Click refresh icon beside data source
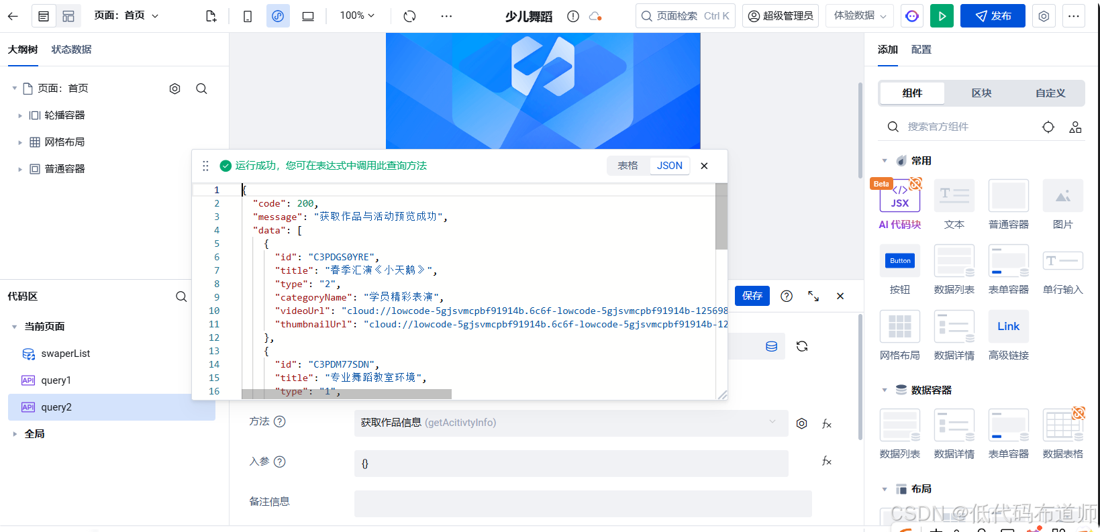Viewport: 1100px width, 532px height. coord(802,346)
